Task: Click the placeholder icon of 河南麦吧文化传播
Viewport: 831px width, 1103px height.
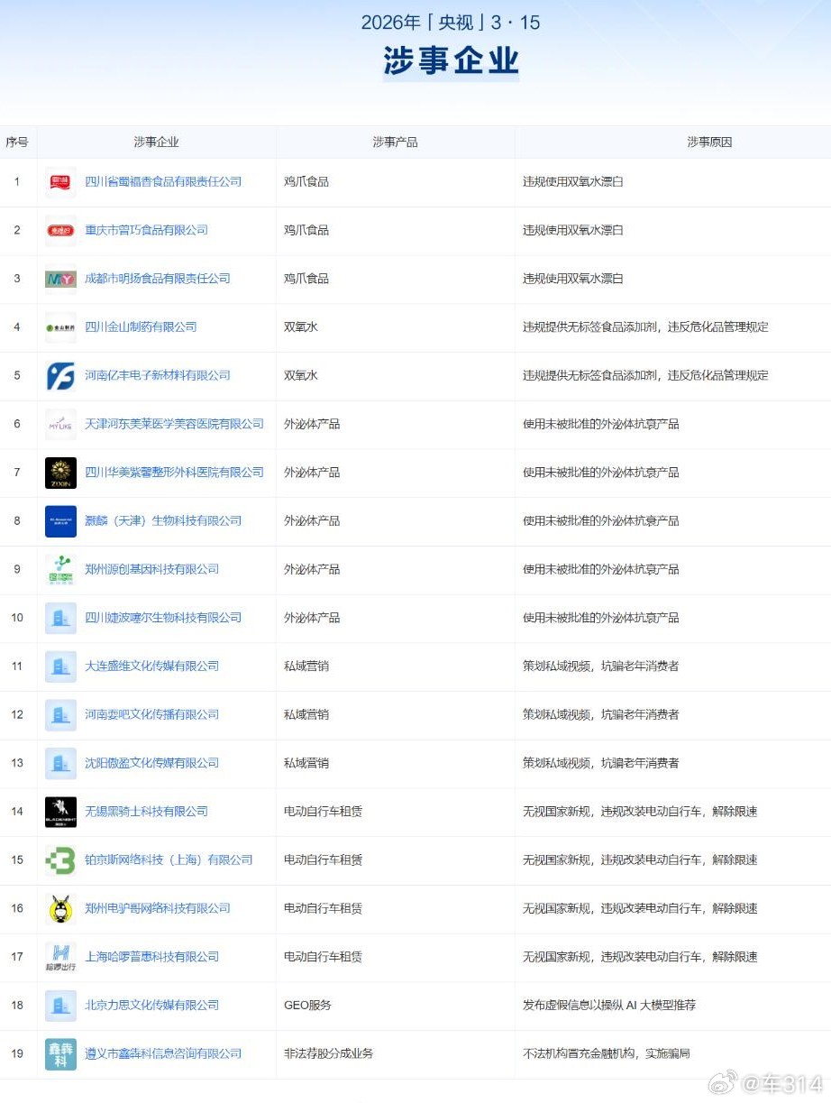Action: pos(60,715)
